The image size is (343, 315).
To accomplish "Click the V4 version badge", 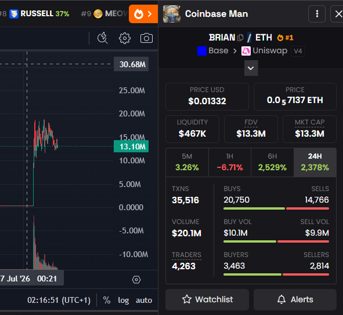I will [298, 51].
